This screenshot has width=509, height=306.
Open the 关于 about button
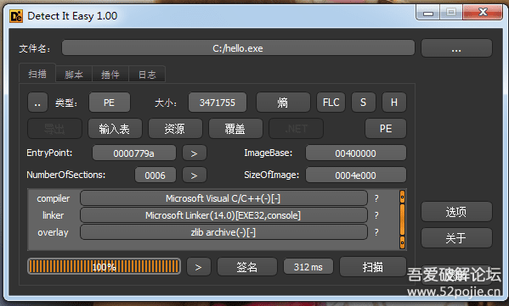(x=456, y=238)
